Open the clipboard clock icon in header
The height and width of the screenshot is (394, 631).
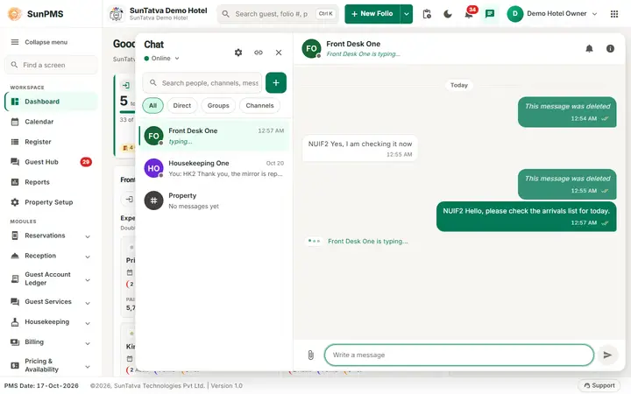click(427, 14)
